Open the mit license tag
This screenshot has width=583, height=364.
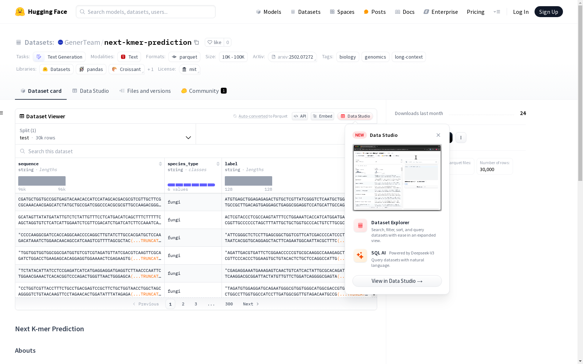[189, 69]
